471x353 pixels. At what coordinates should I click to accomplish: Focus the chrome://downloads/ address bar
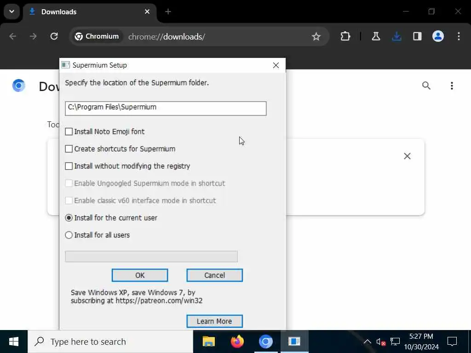(167, 37)
